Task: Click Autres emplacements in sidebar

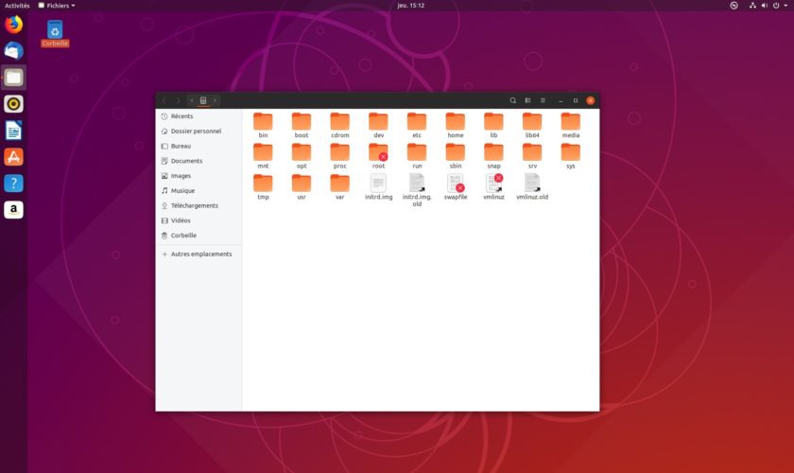Action: tap(200, 254)
